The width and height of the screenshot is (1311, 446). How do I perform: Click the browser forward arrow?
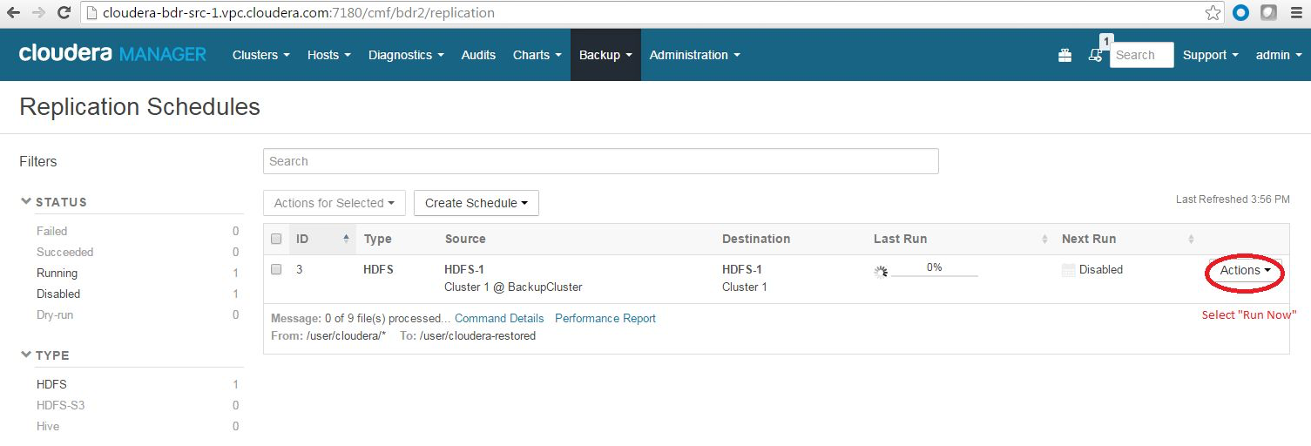(x=38, y=13)
